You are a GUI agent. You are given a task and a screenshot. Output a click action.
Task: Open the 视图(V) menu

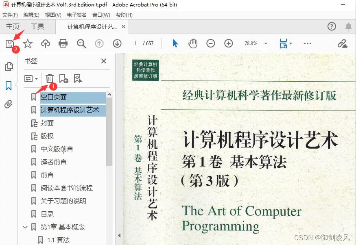53,15
